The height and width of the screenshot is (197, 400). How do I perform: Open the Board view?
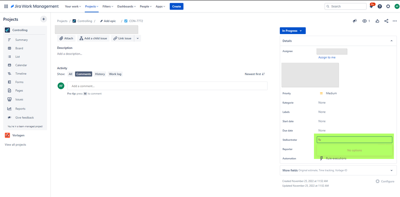25,48
